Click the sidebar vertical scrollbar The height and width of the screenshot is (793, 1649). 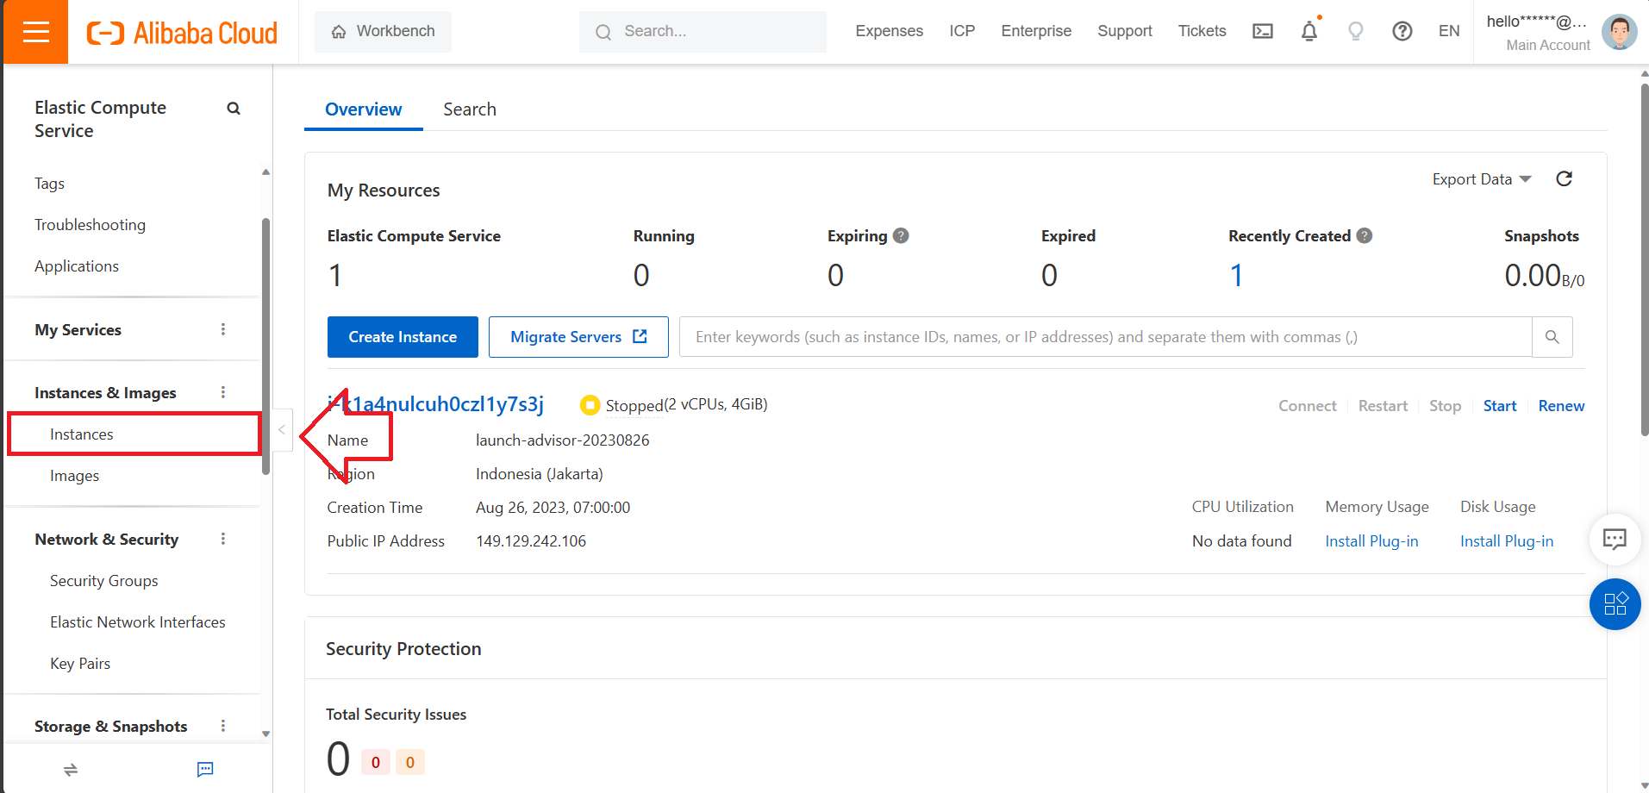tap(265, 346)
